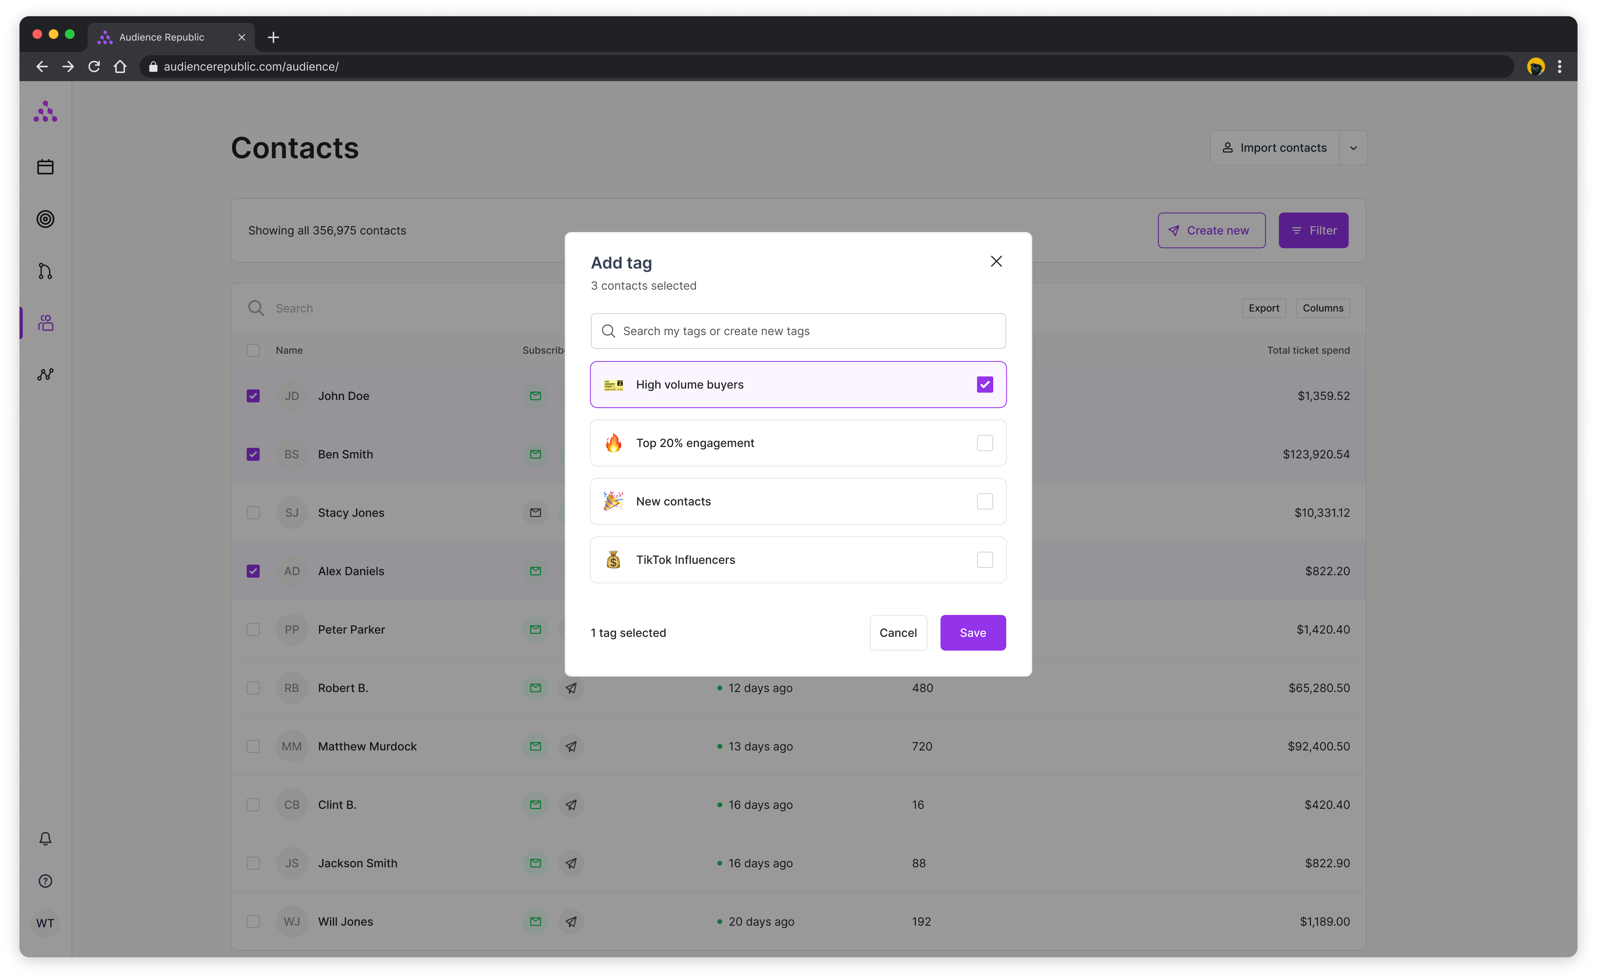Click Clint B.'s email subscription icon

[x=535, y=804]
